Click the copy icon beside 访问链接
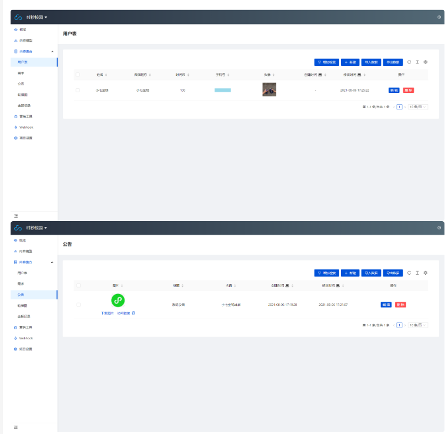Screen dimensions: 448x434 click(x=133, y=313)
